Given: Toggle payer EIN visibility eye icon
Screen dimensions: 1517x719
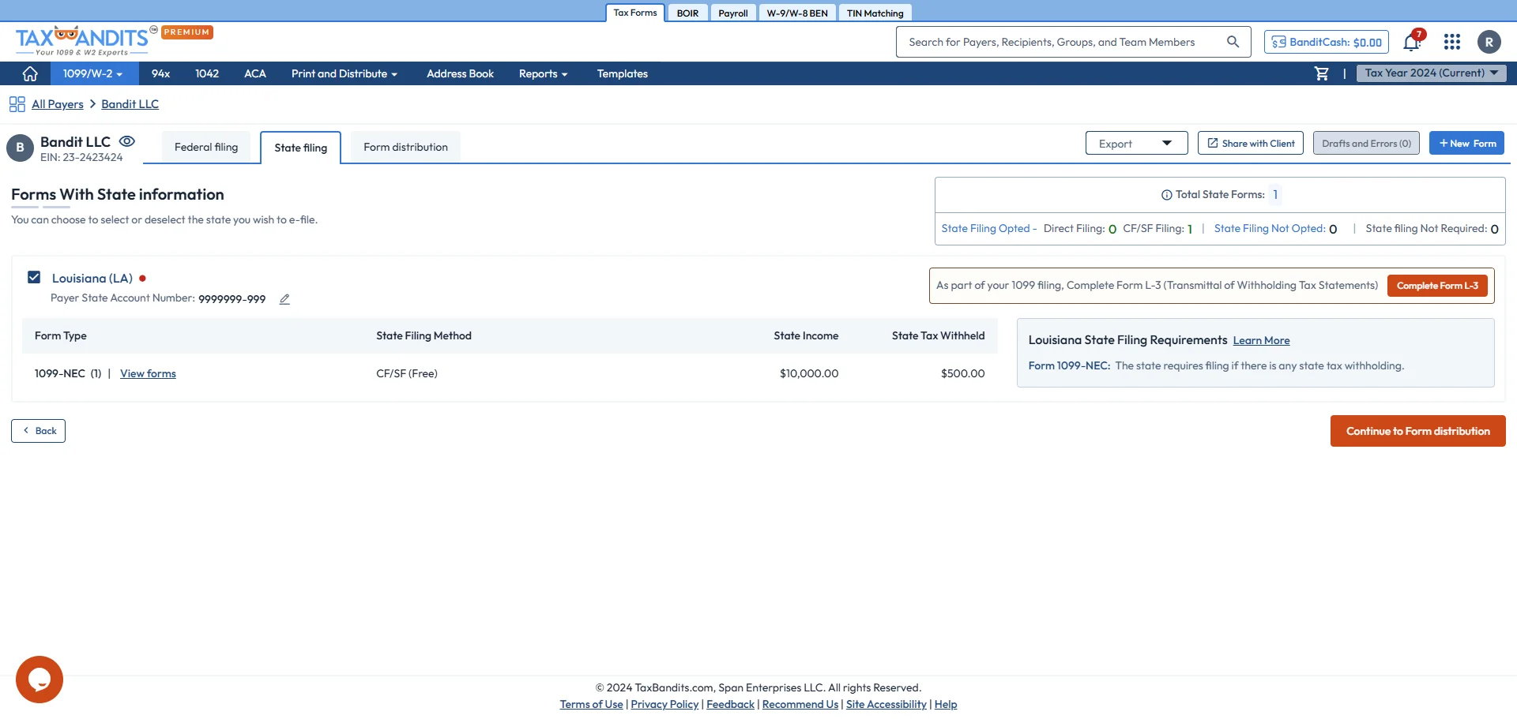Looking at the screenshot, I should [x=126, y=141].
